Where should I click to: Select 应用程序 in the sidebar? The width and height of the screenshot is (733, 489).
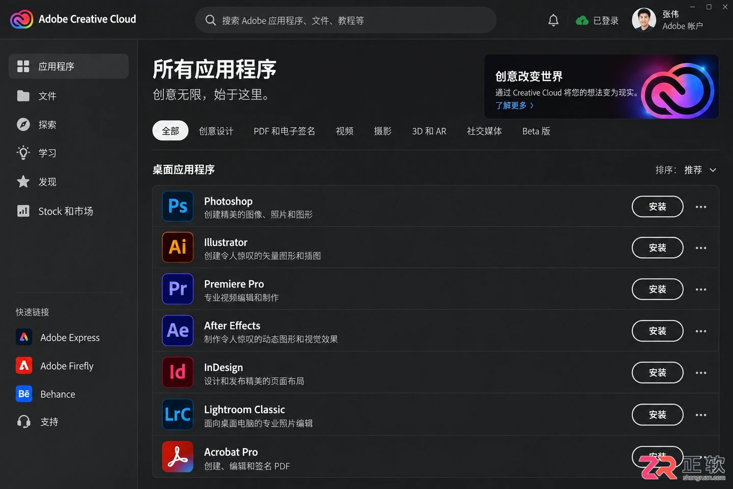pos(69,66)
